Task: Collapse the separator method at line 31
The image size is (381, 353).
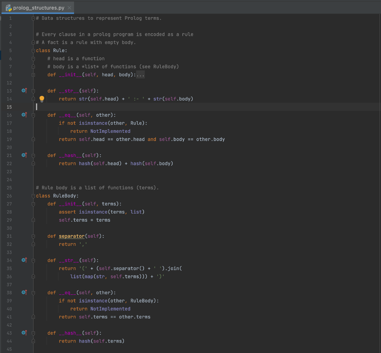Action: tap(33, 236)
